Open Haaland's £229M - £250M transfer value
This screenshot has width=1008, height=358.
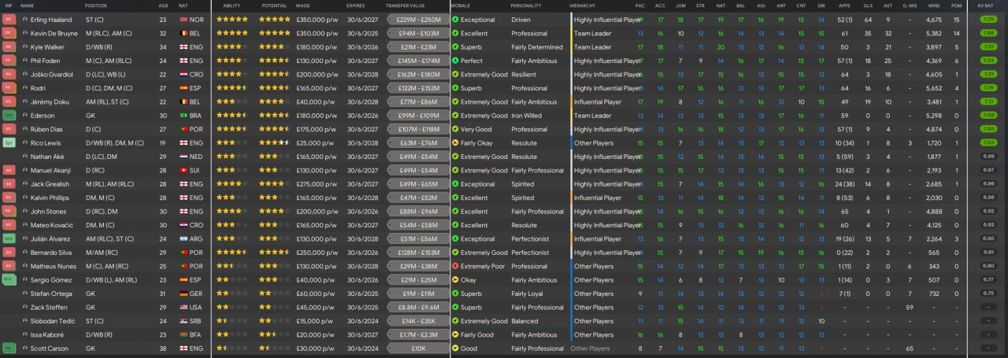[418, 20]
